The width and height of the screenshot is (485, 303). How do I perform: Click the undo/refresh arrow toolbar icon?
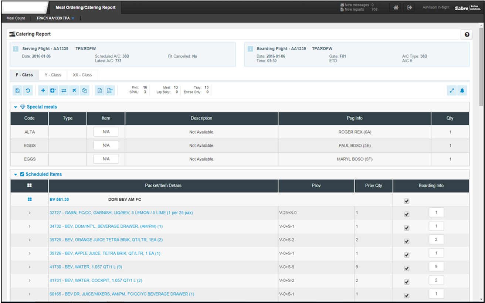click(27, 91)
